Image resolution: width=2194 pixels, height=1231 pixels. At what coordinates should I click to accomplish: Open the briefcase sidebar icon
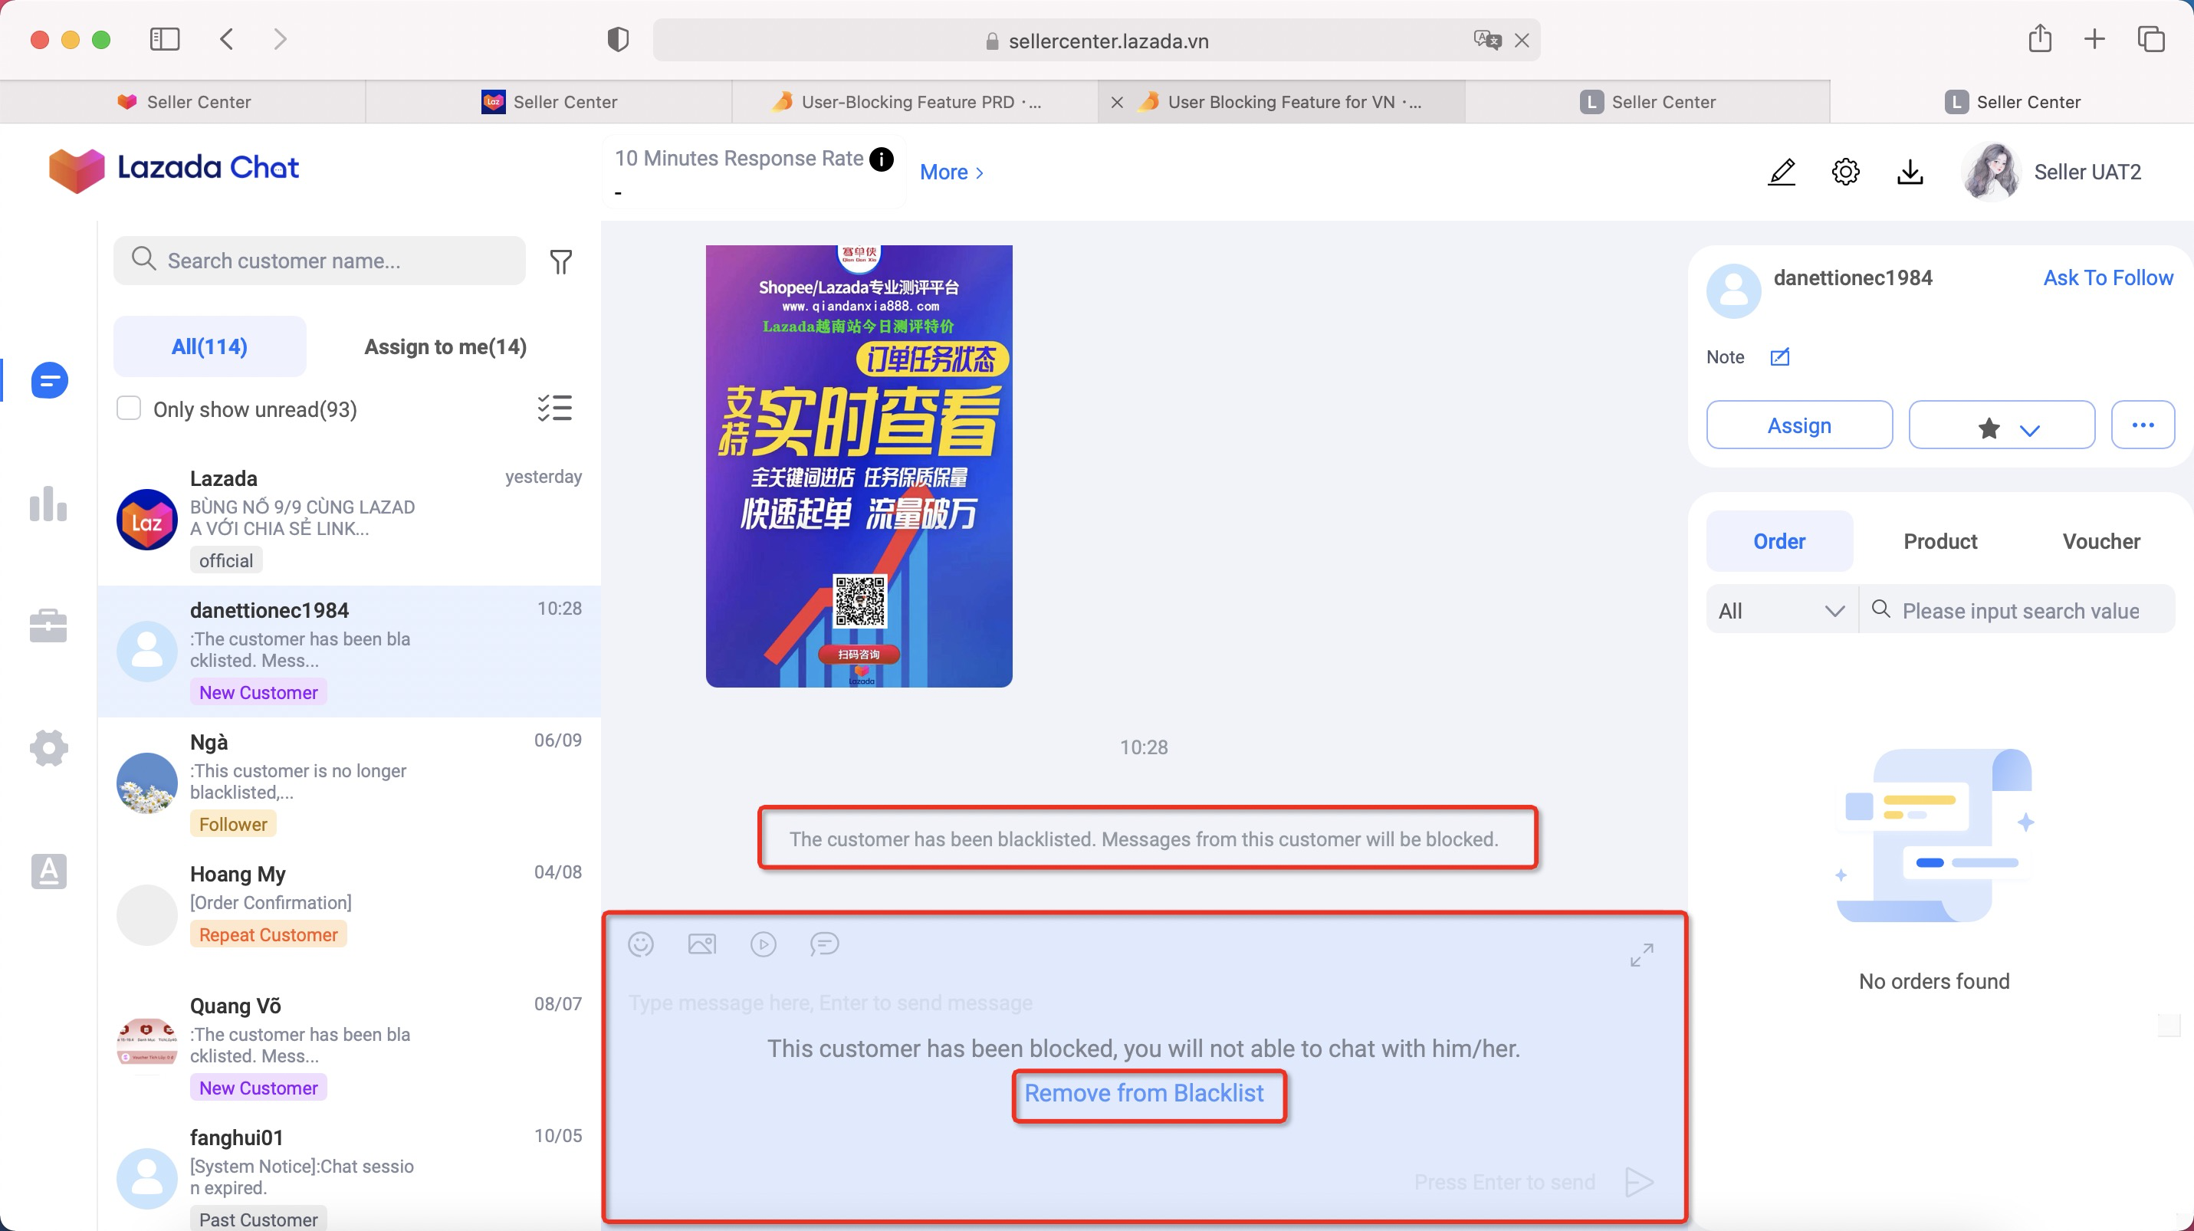(48, 625)
